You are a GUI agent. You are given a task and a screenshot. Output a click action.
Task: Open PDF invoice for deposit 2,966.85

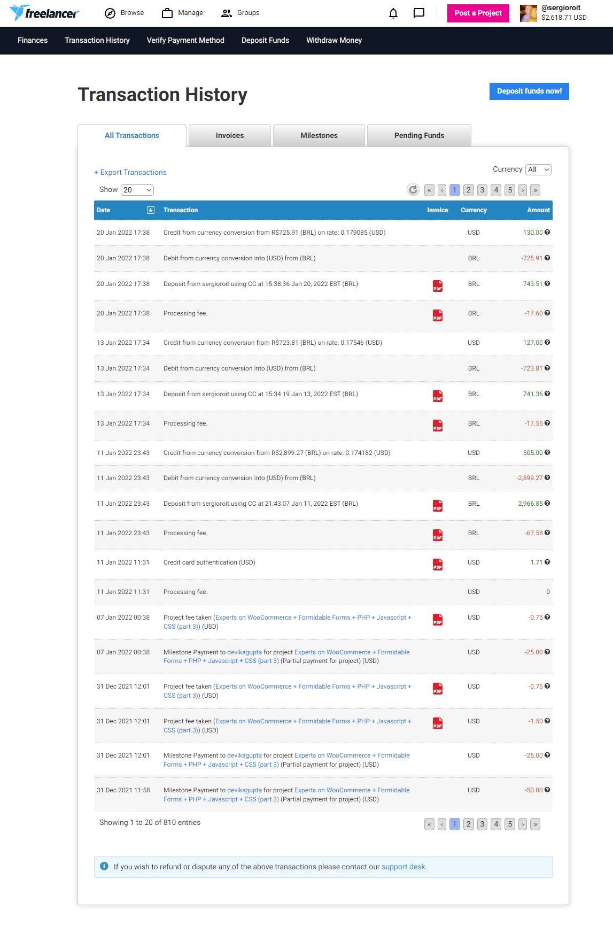(x=438, y=506)
